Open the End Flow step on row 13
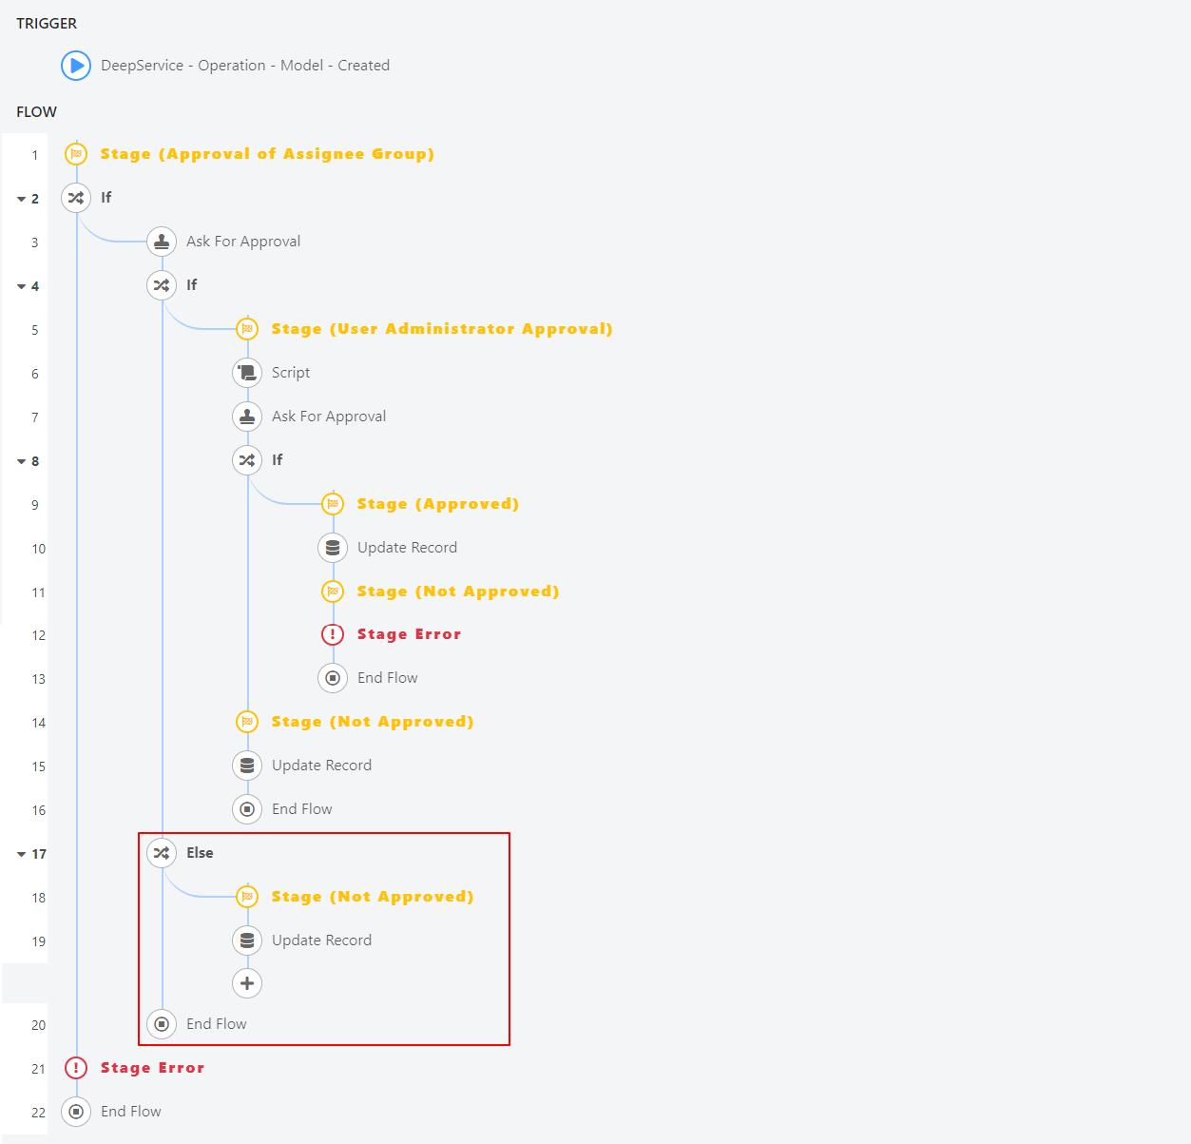The height and width of the screenshot is (1144, 1191). [388, 678]
